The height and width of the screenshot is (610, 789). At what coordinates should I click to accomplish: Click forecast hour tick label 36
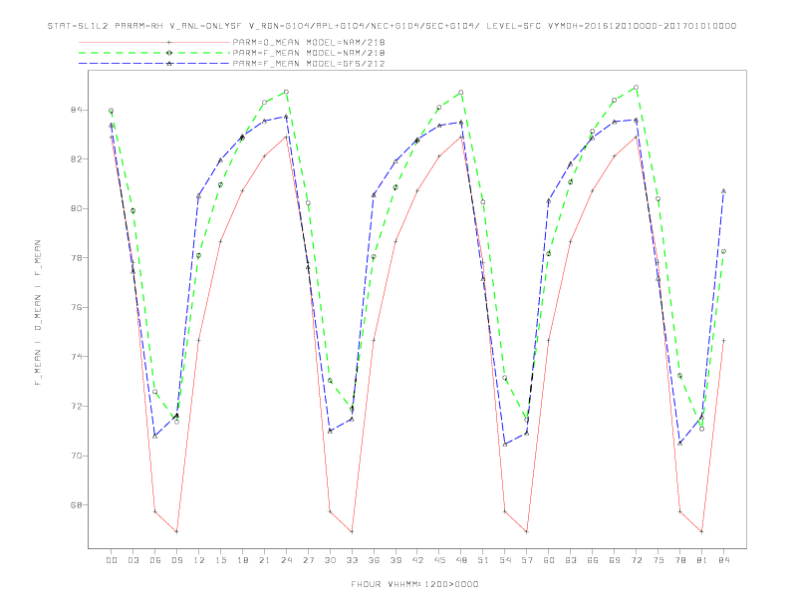click(x=374, y=560)
